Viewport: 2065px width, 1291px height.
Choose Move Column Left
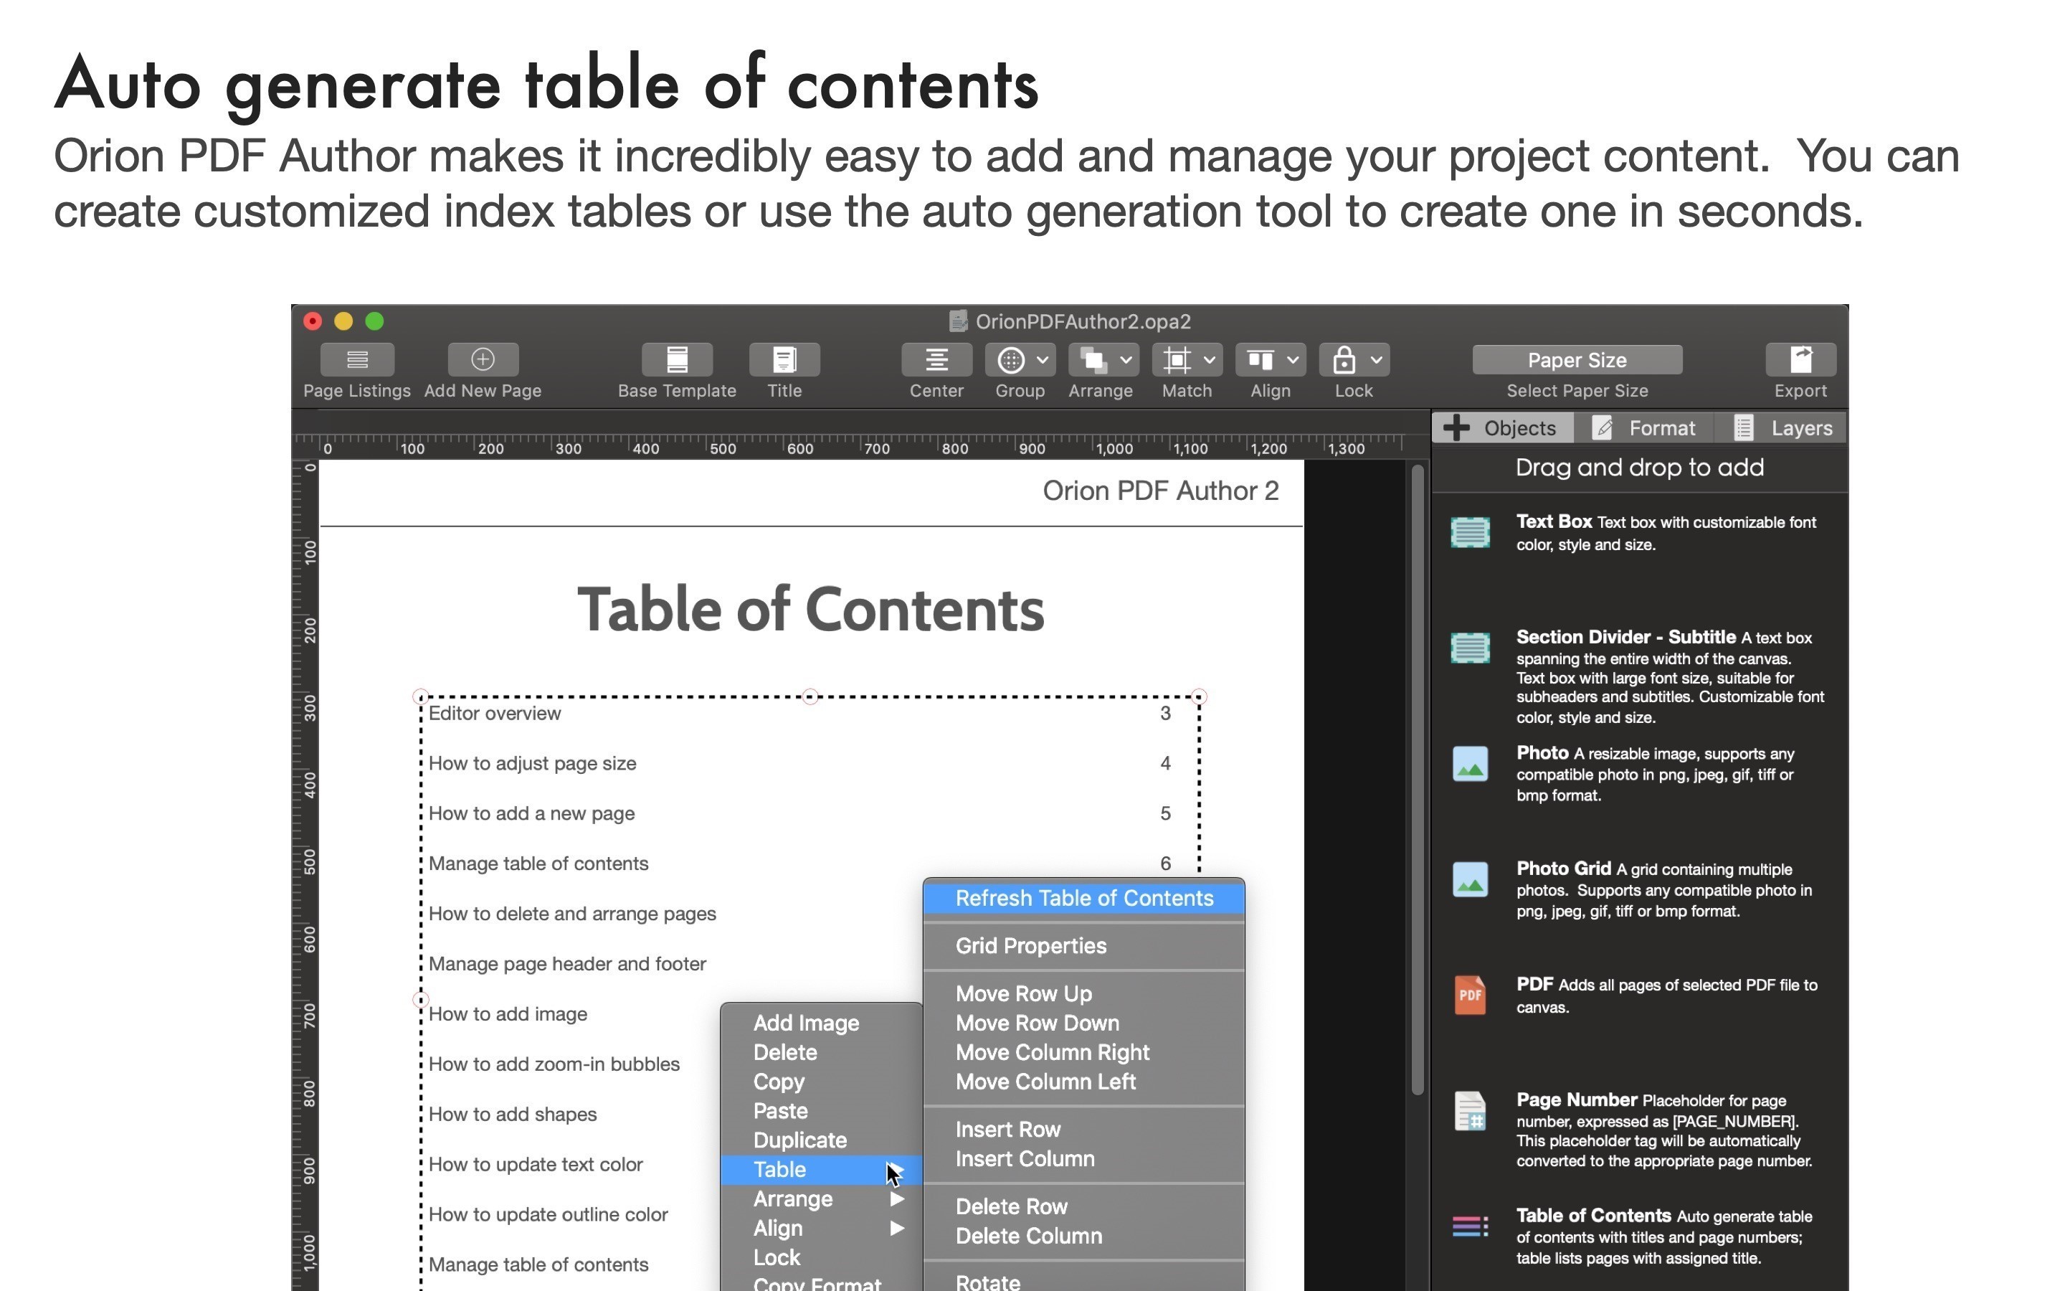[x=1083, y=1082]
